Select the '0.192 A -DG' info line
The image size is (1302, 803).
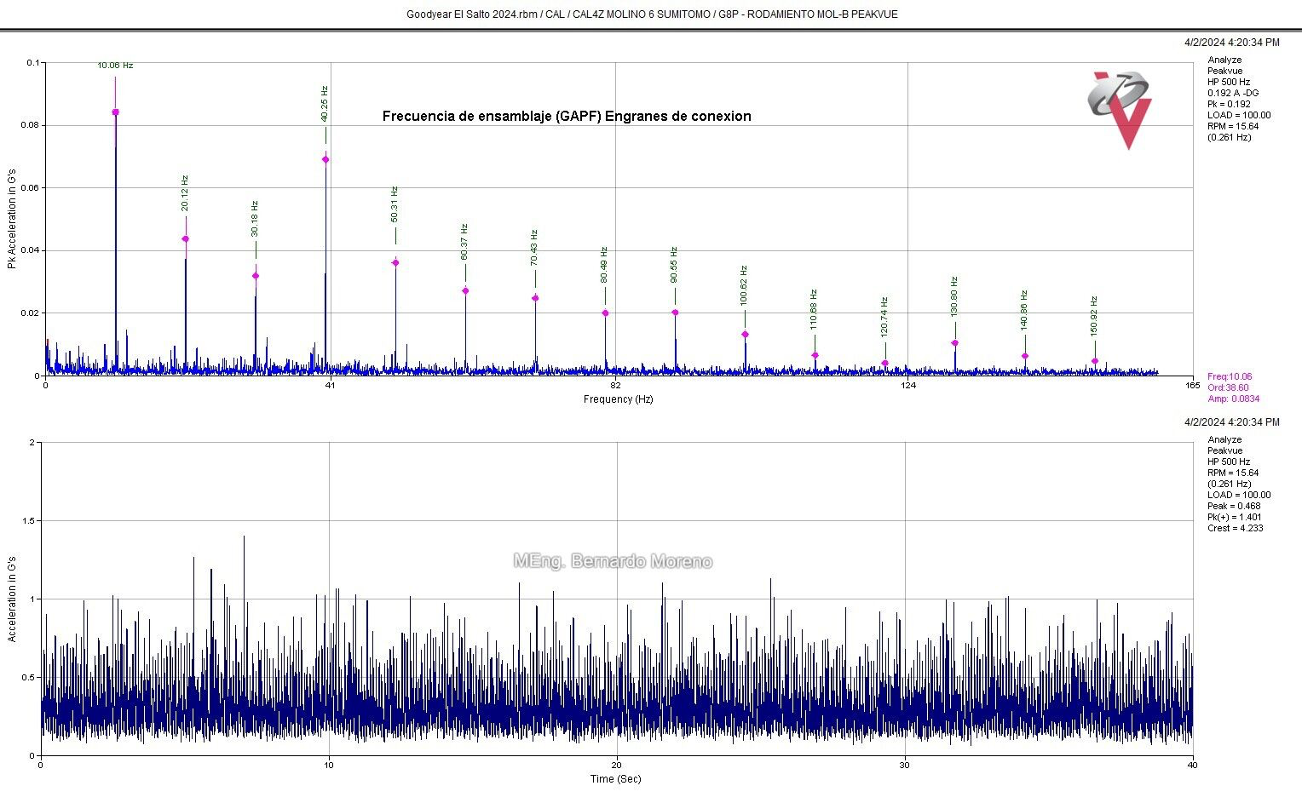(1233, 93)
